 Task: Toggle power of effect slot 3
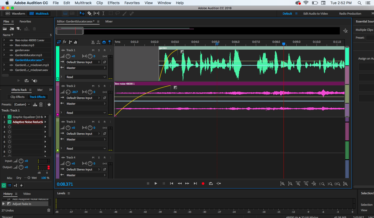click(x=9, y=127)
